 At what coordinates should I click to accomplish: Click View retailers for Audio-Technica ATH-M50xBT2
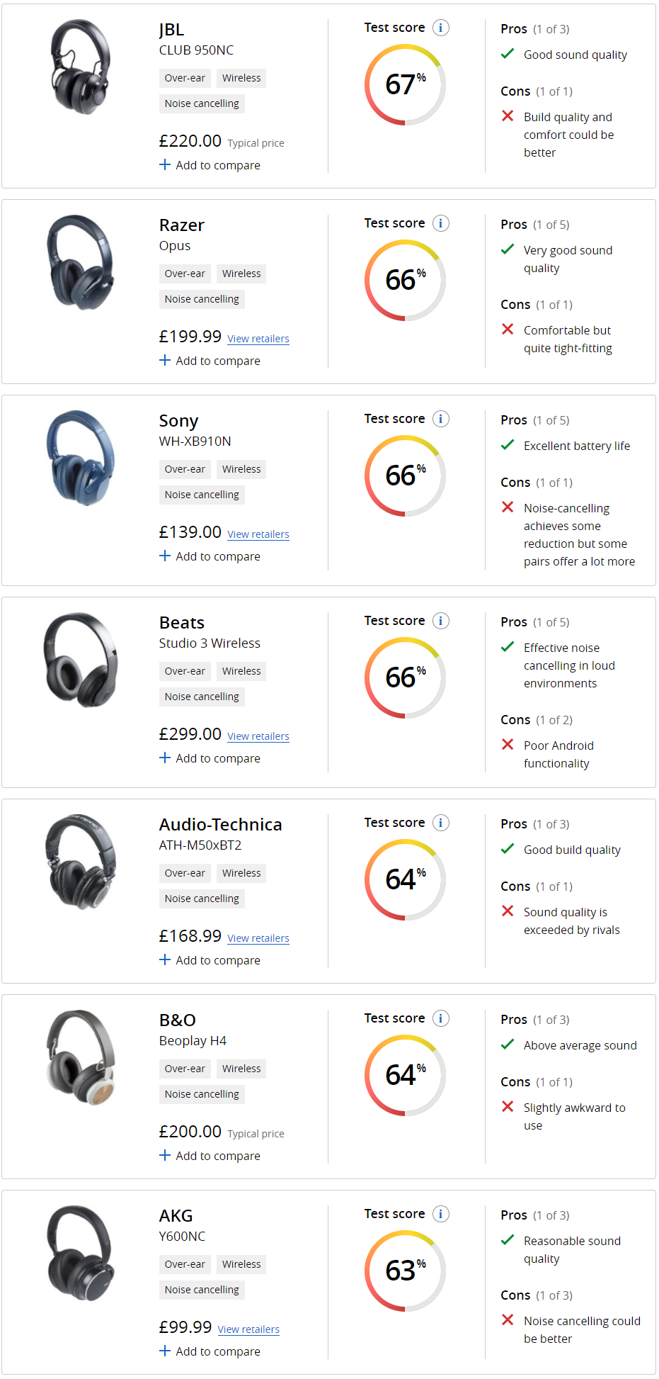pos(258,938)
